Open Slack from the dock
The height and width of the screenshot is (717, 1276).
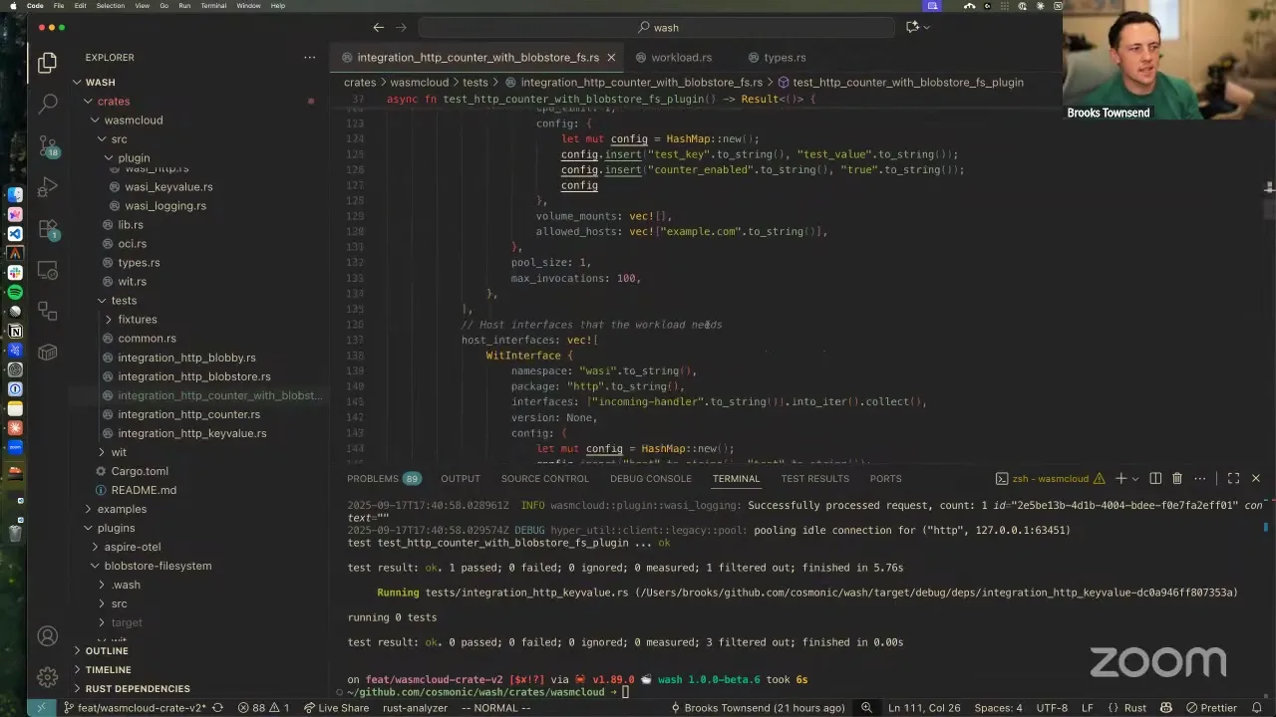coord(15,272)
